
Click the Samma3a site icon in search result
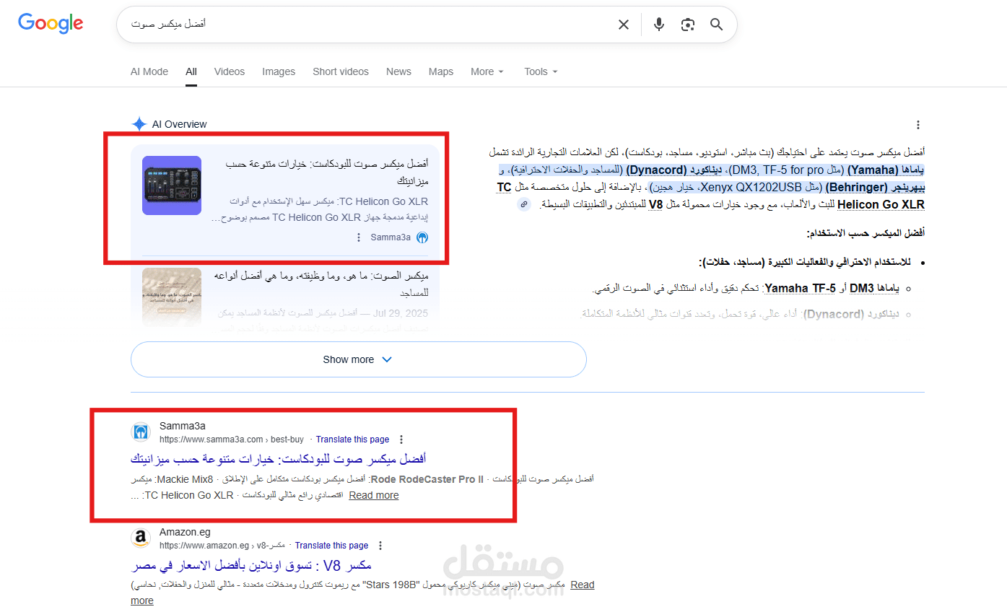point(141,432)
